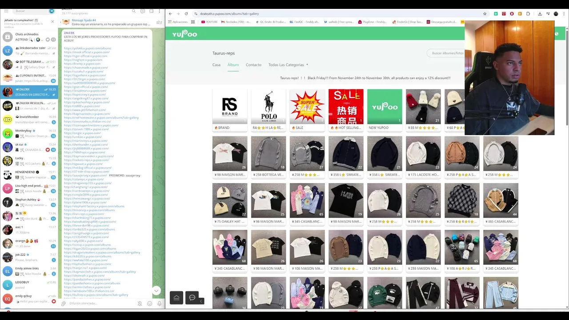569x320 pixels.
Task: Click scroll-to-top floating button
Action: pyautogui.click(x=176, y=298)
